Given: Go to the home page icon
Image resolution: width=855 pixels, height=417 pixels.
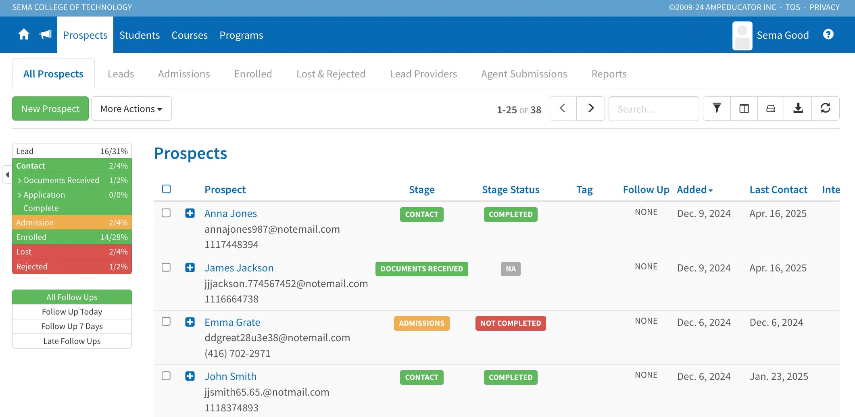Looking at the screenshot, I should click(x=24, y=35).
